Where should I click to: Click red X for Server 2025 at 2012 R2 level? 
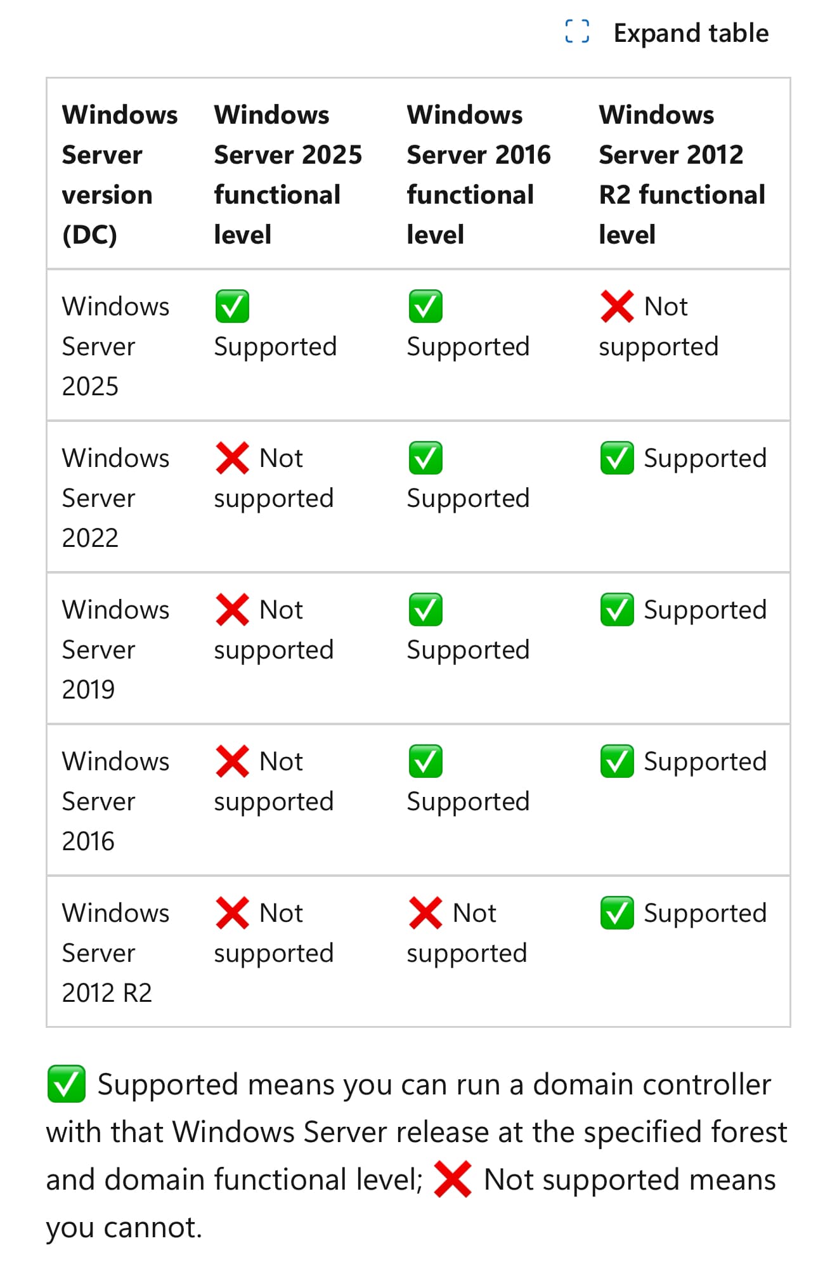[x=617, y=306]
